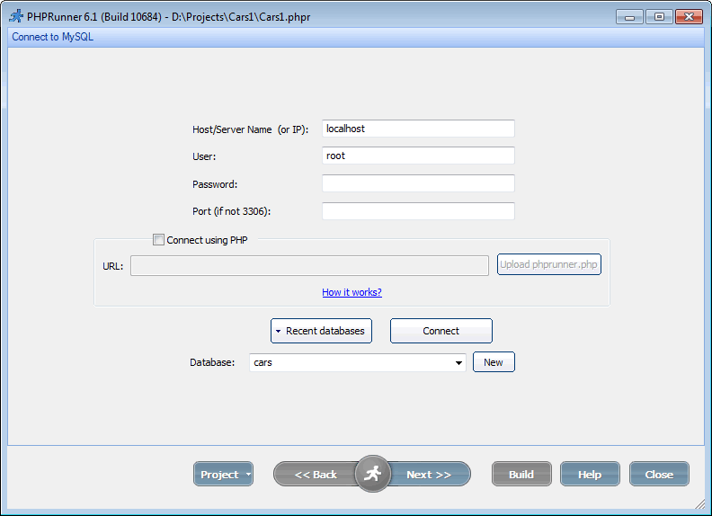Click the URL input field
The image size is (712, 516).
[x=309, y=266]
